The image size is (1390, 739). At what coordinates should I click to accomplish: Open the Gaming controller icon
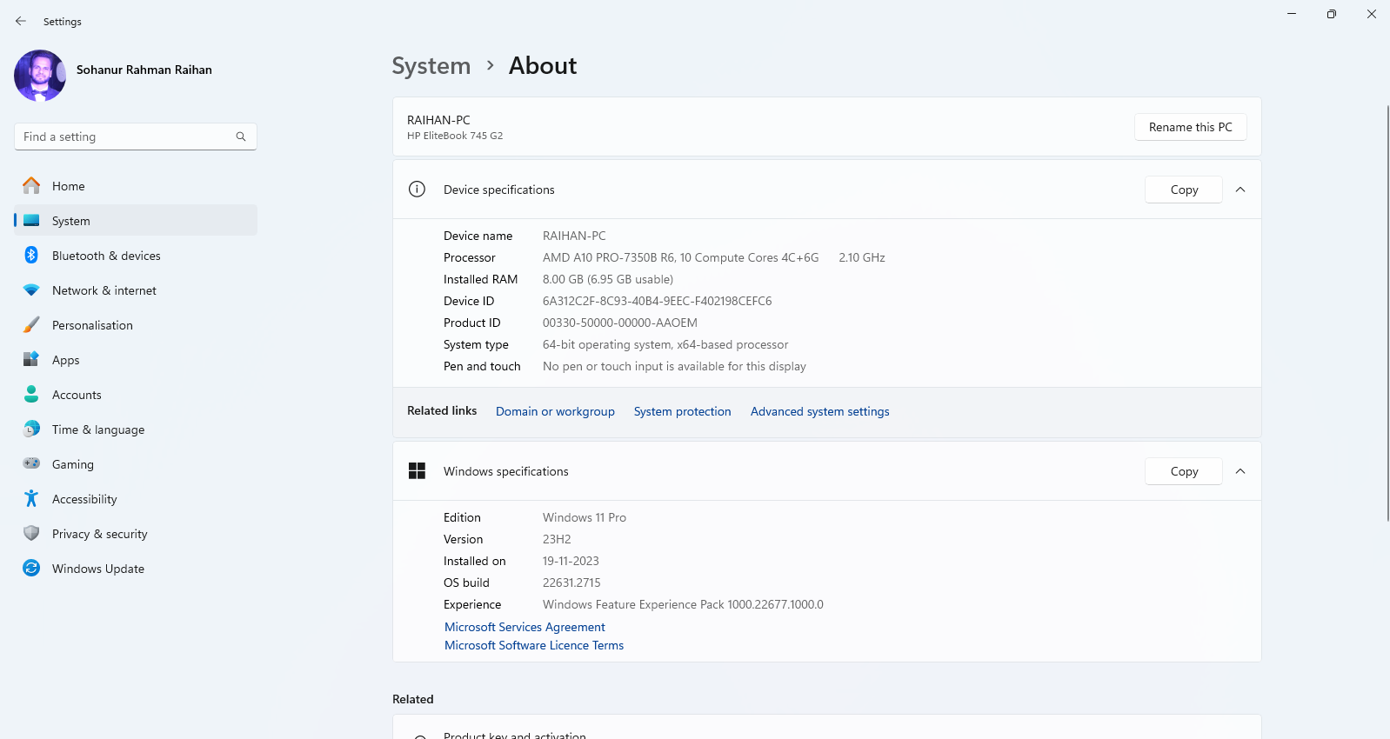[x=31, y=464]
